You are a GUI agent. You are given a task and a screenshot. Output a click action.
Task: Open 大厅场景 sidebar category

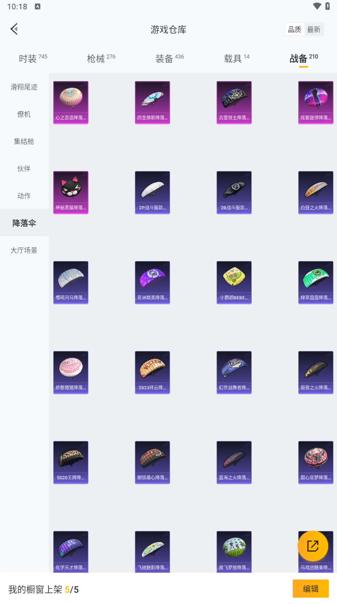coord(24,250)
